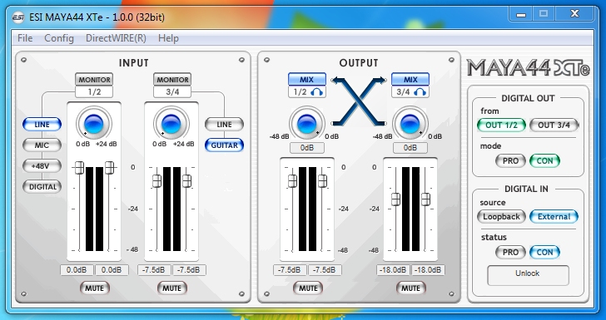Click the crossed arrows swap icon
606x320 pixels.
pos(359,101)
